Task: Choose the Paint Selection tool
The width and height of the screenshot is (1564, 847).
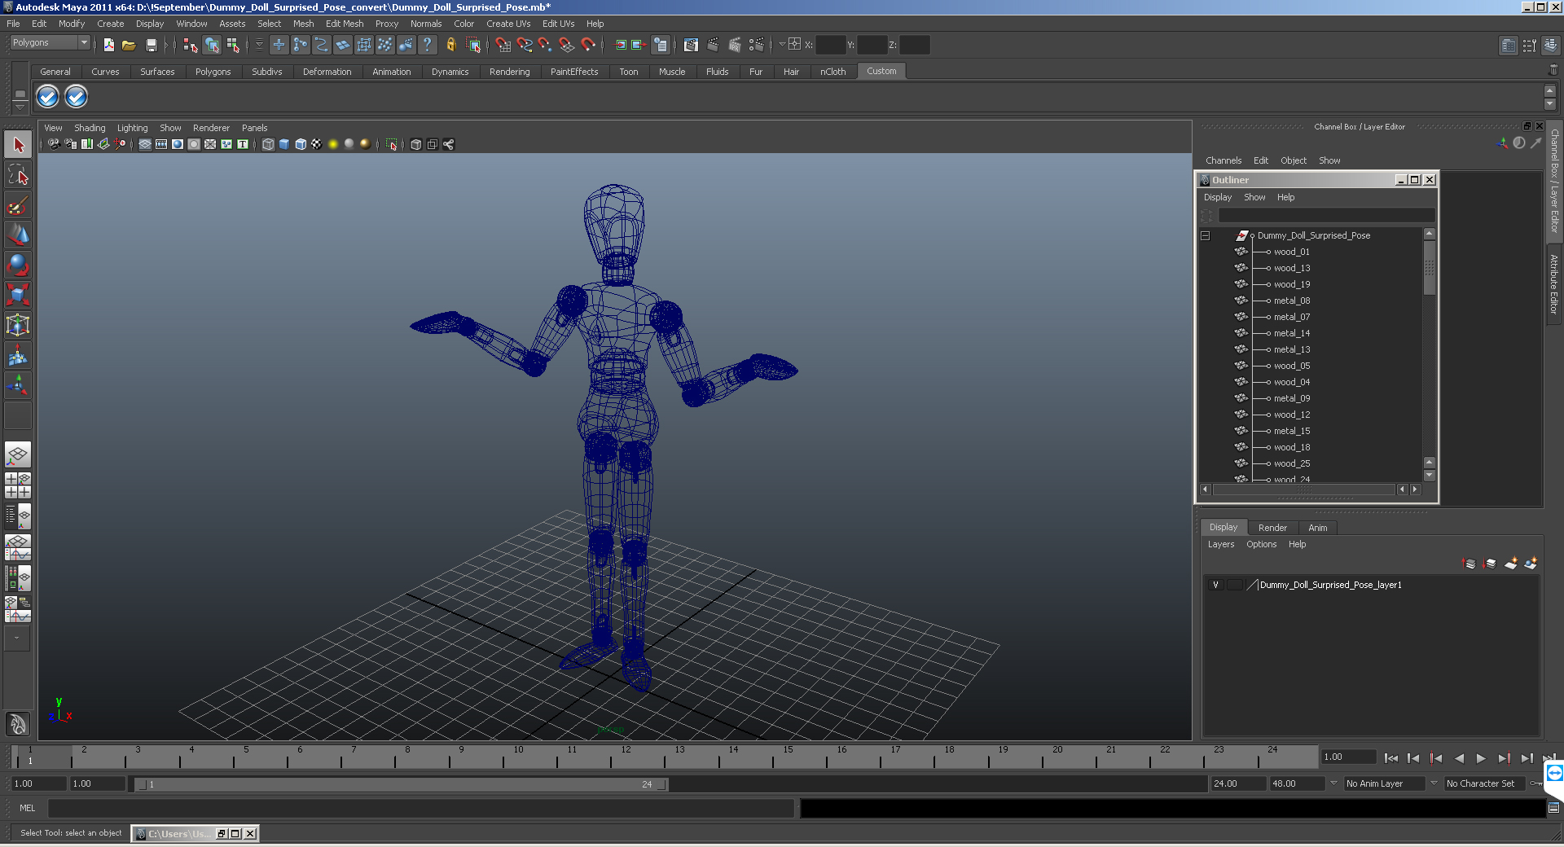Action: pos(18,205)
